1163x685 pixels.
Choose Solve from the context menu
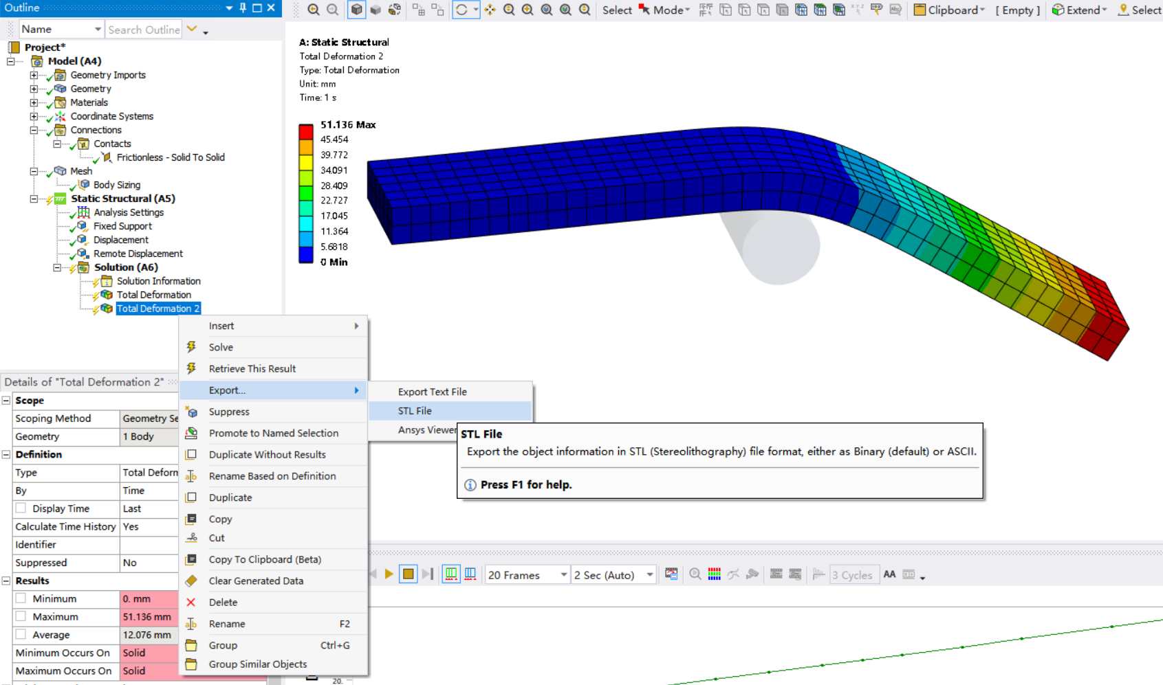274,347
